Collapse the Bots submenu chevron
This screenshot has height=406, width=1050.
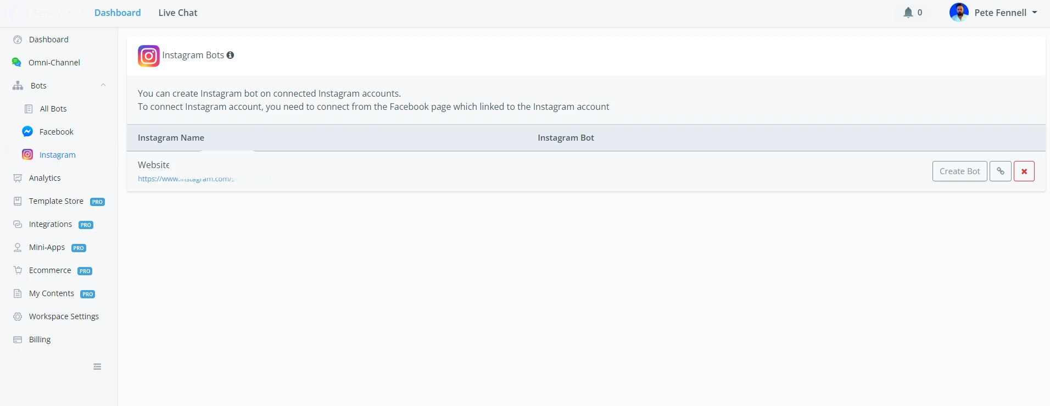103,85
